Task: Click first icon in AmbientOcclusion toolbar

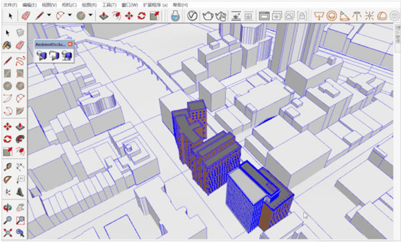Action: point(41,55)
